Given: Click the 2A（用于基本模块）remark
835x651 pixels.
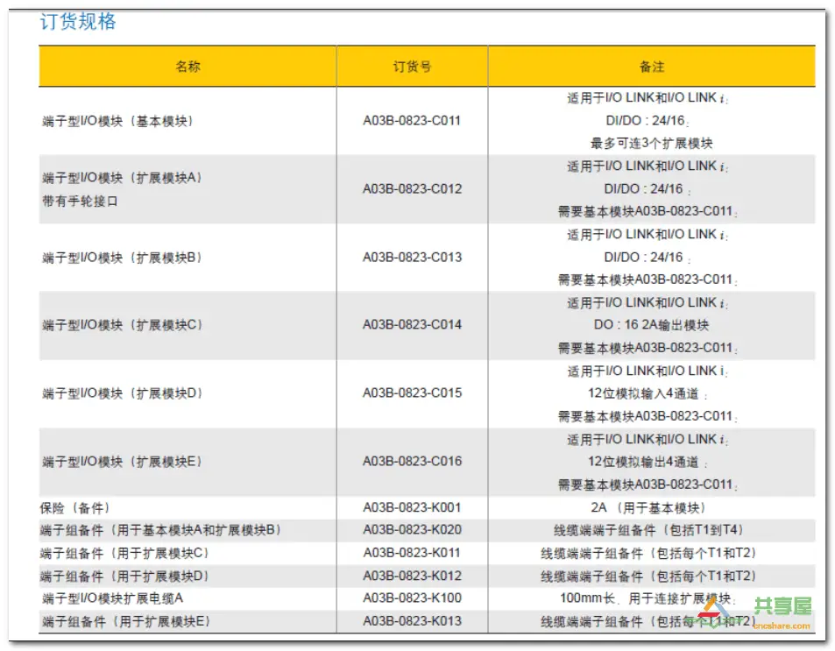Looking at the screenshot, I should [652, 508].
